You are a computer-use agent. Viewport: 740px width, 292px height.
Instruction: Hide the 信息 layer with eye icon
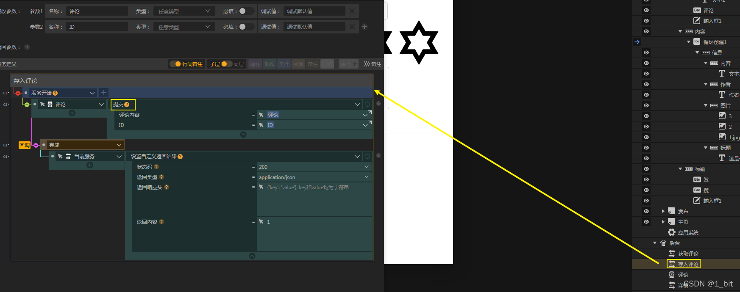coord(646,52)
